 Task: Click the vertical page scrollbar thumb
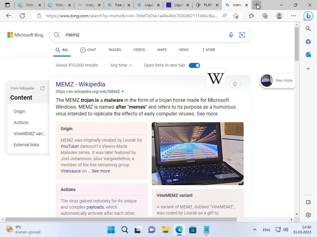[297, 44]
